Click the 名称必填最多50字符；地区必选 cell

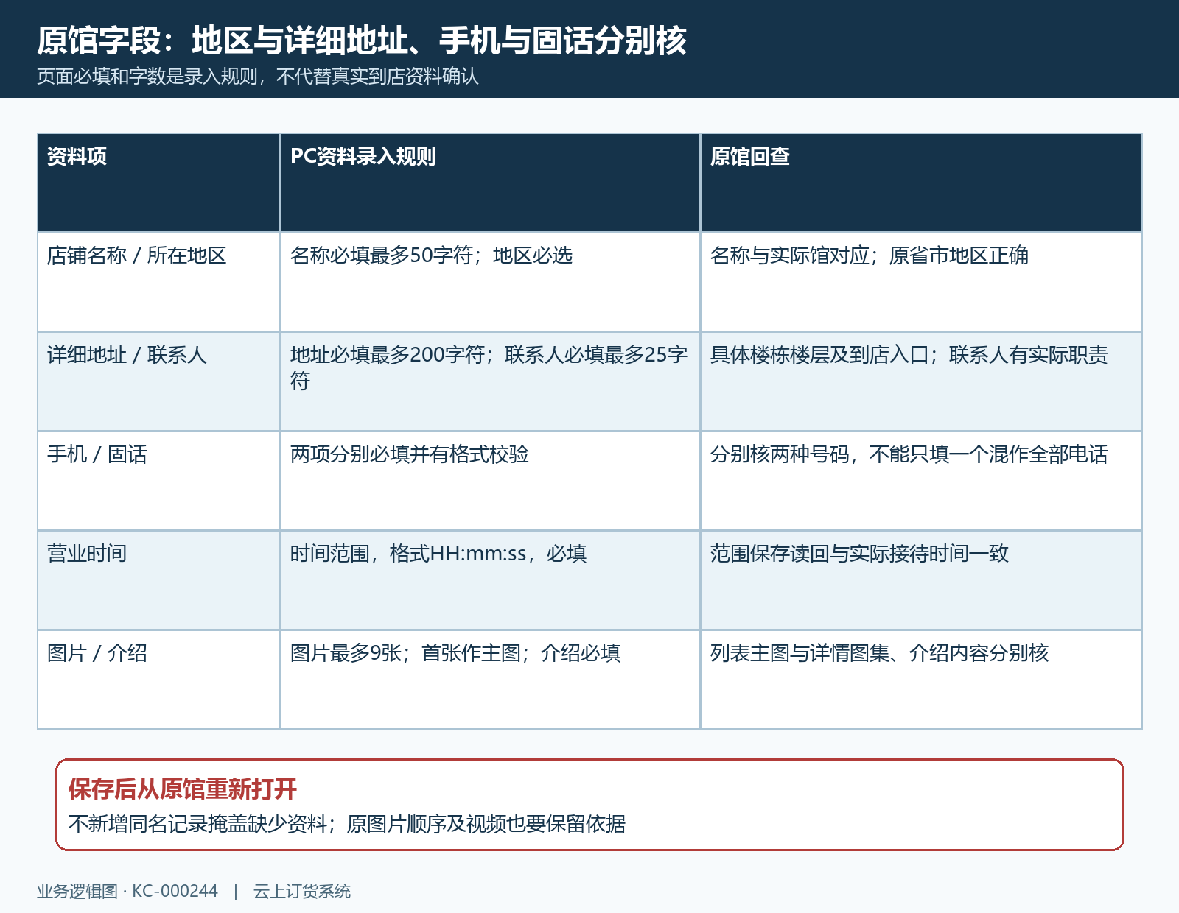coord(490,282)
